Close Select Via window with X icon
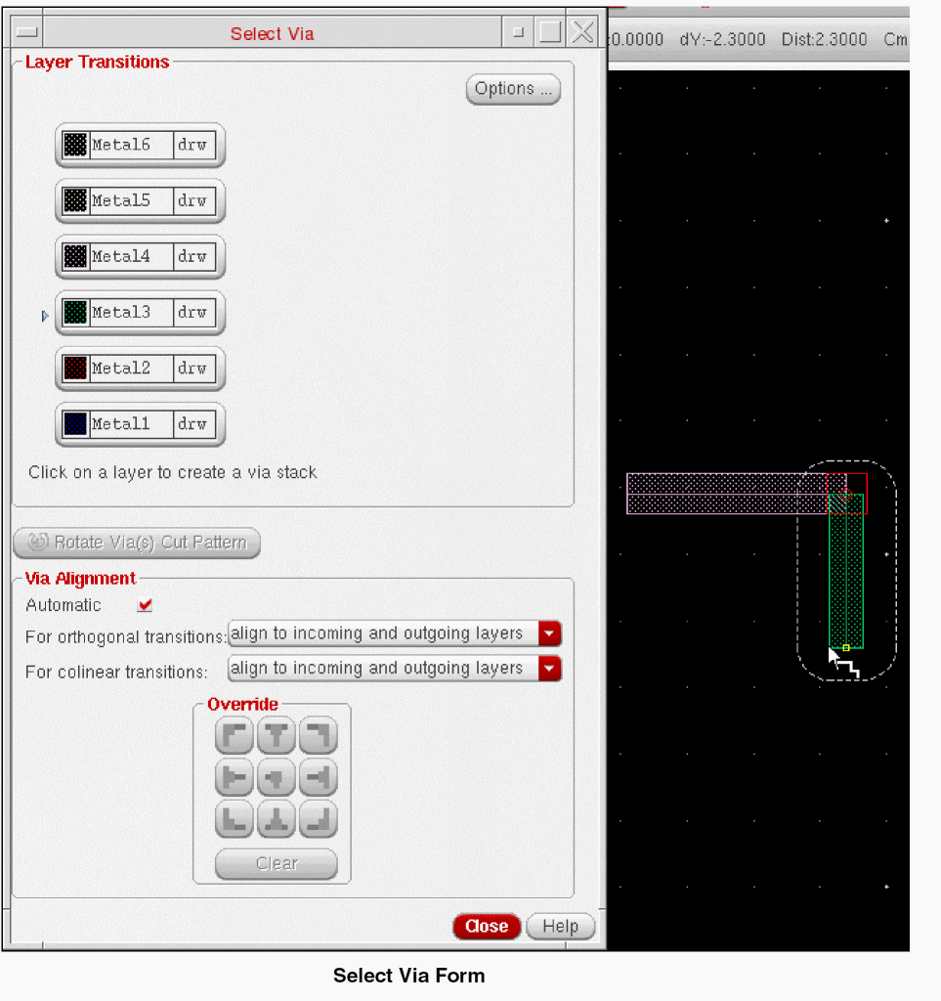Viewport: 941px width, 1001px height. [582, 31]
